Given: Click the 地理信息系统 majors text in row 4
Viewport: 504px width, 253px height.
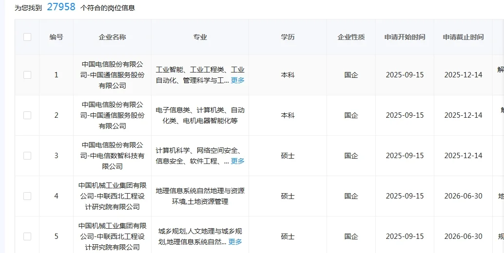Looking at the screenshot, I should 200,196.
